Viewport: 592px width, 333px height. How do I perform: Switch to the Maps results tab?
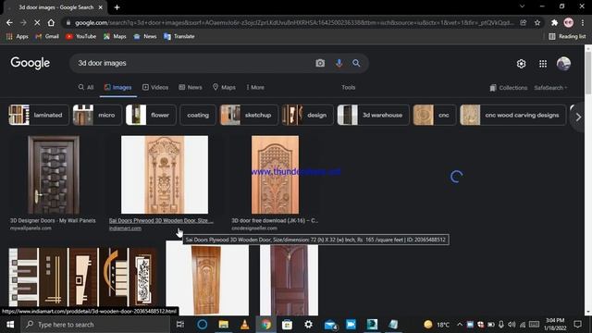click(224, 87)
